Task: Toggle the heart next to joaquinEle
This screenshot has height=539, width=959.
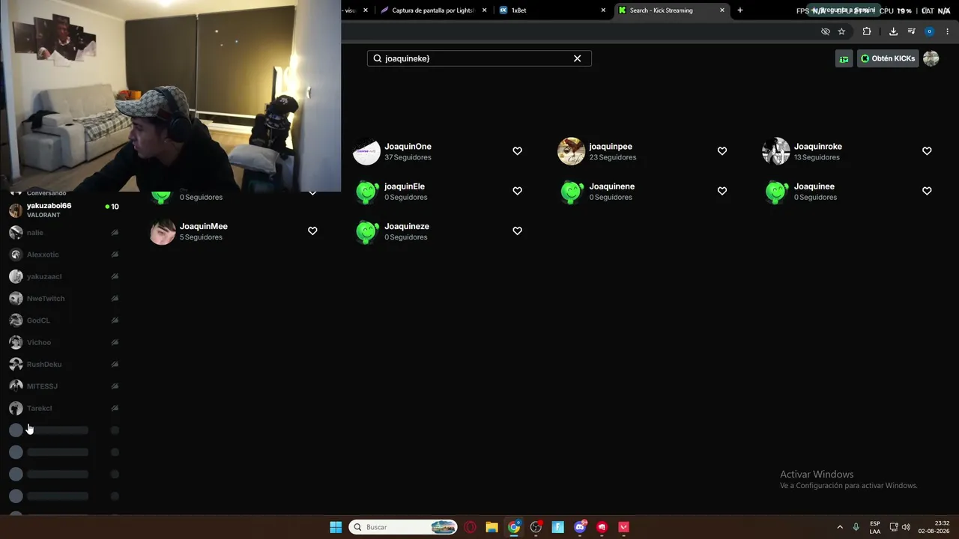Action: click(x=517, y=191)
